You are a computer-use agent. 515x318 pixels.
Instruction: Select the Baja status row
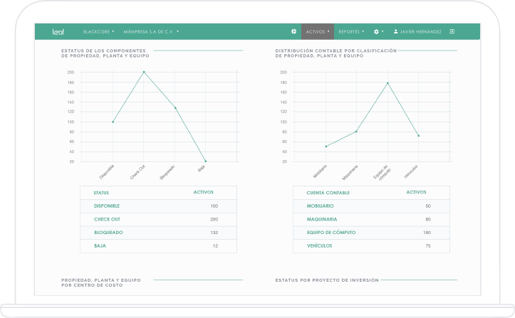[x=100, y=245]
